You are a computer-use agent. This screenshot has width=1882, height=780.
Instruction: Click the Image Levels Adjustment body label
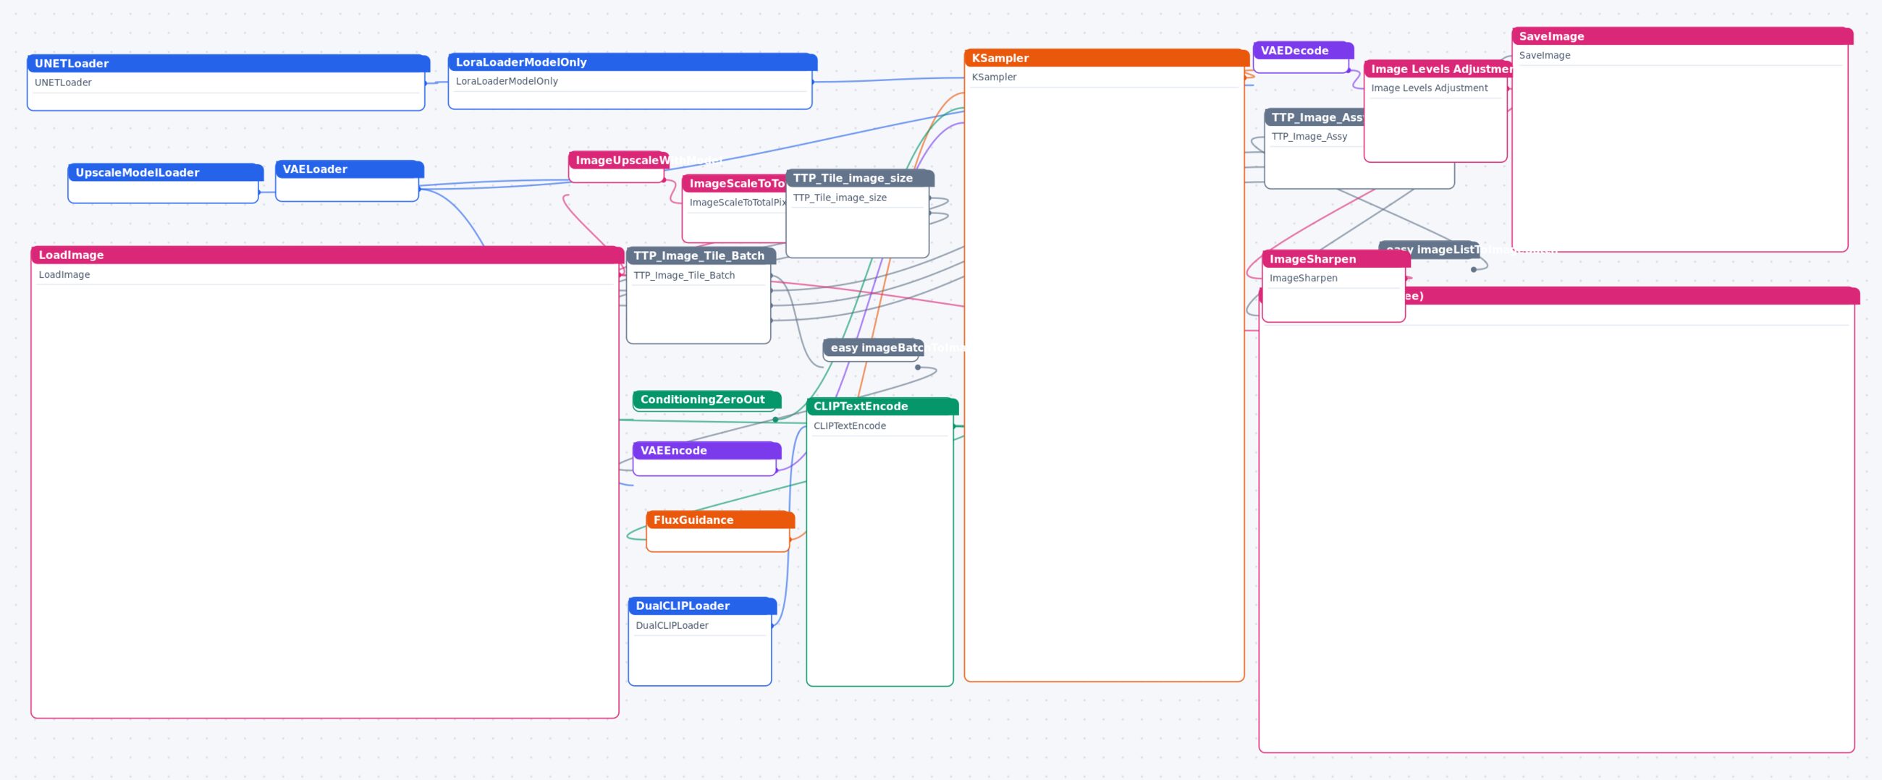click(x=1429, y=88)
